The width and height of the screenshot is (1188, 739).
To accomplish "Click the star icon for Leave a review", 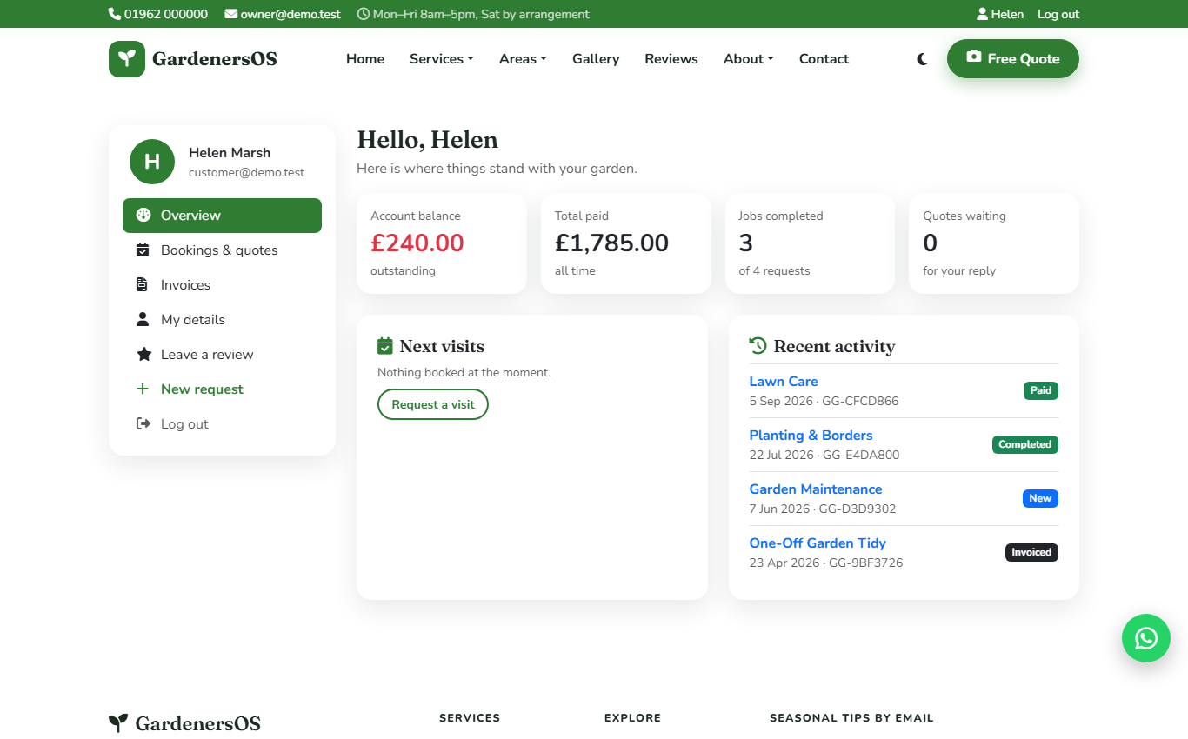I will coord(143,354).
